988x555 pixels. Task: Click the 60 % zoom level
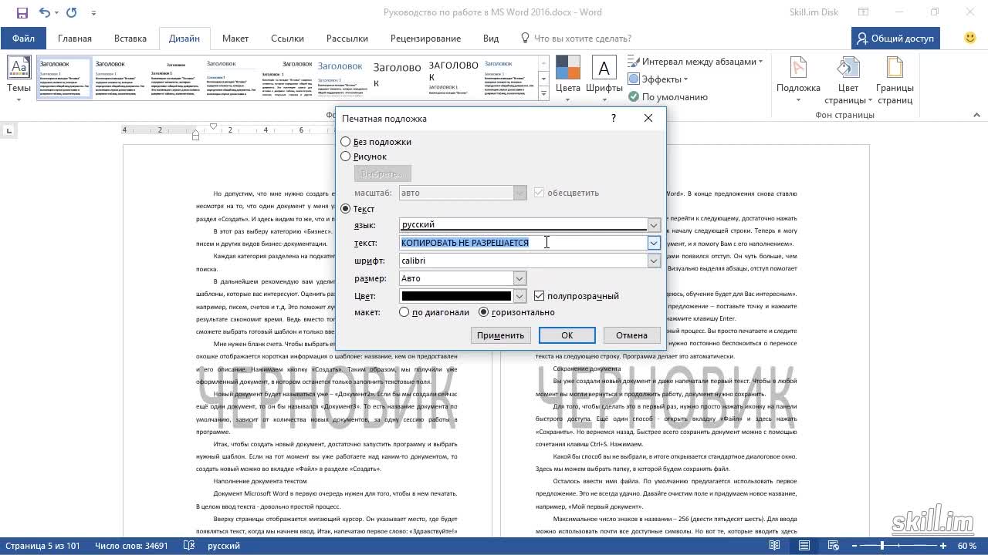[967, 546]
